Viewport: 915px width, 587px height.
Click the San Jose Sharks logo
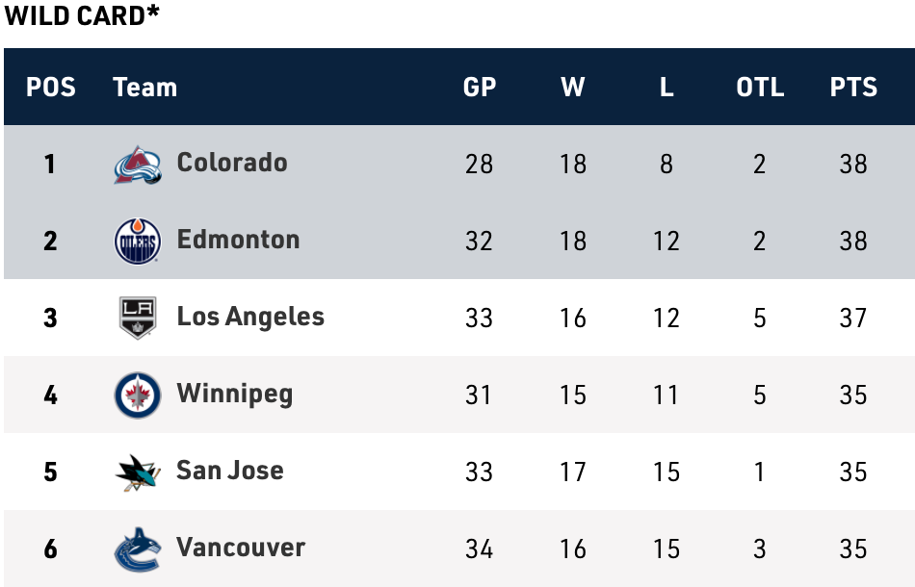tap(137, 472)
